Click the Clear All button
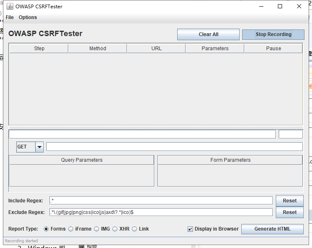This screenshot has height=248, width=312. [x=208, y=34]
